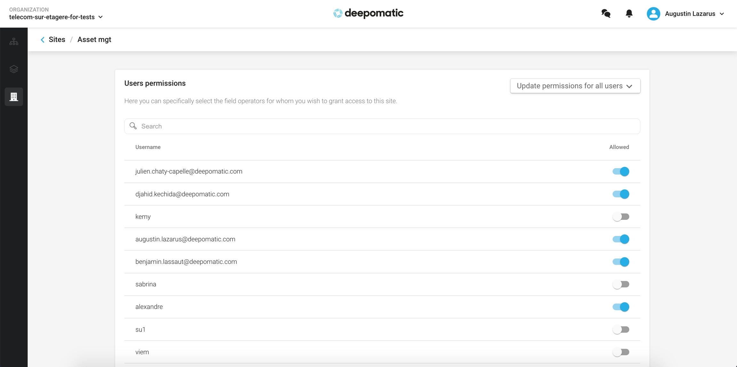Click the search magnifier icon
737x367 pixels.
[133, 126]
